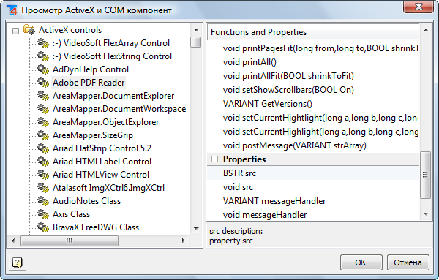Click the gear icon next to AdDynHelp Control

(43, 69)
